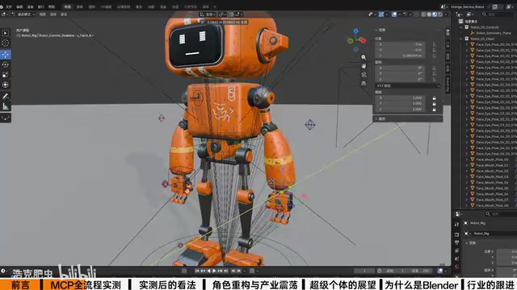
Task: Toggle X-ray mode in viewport header
Action: pyautogui.click(x=417, y=14)
